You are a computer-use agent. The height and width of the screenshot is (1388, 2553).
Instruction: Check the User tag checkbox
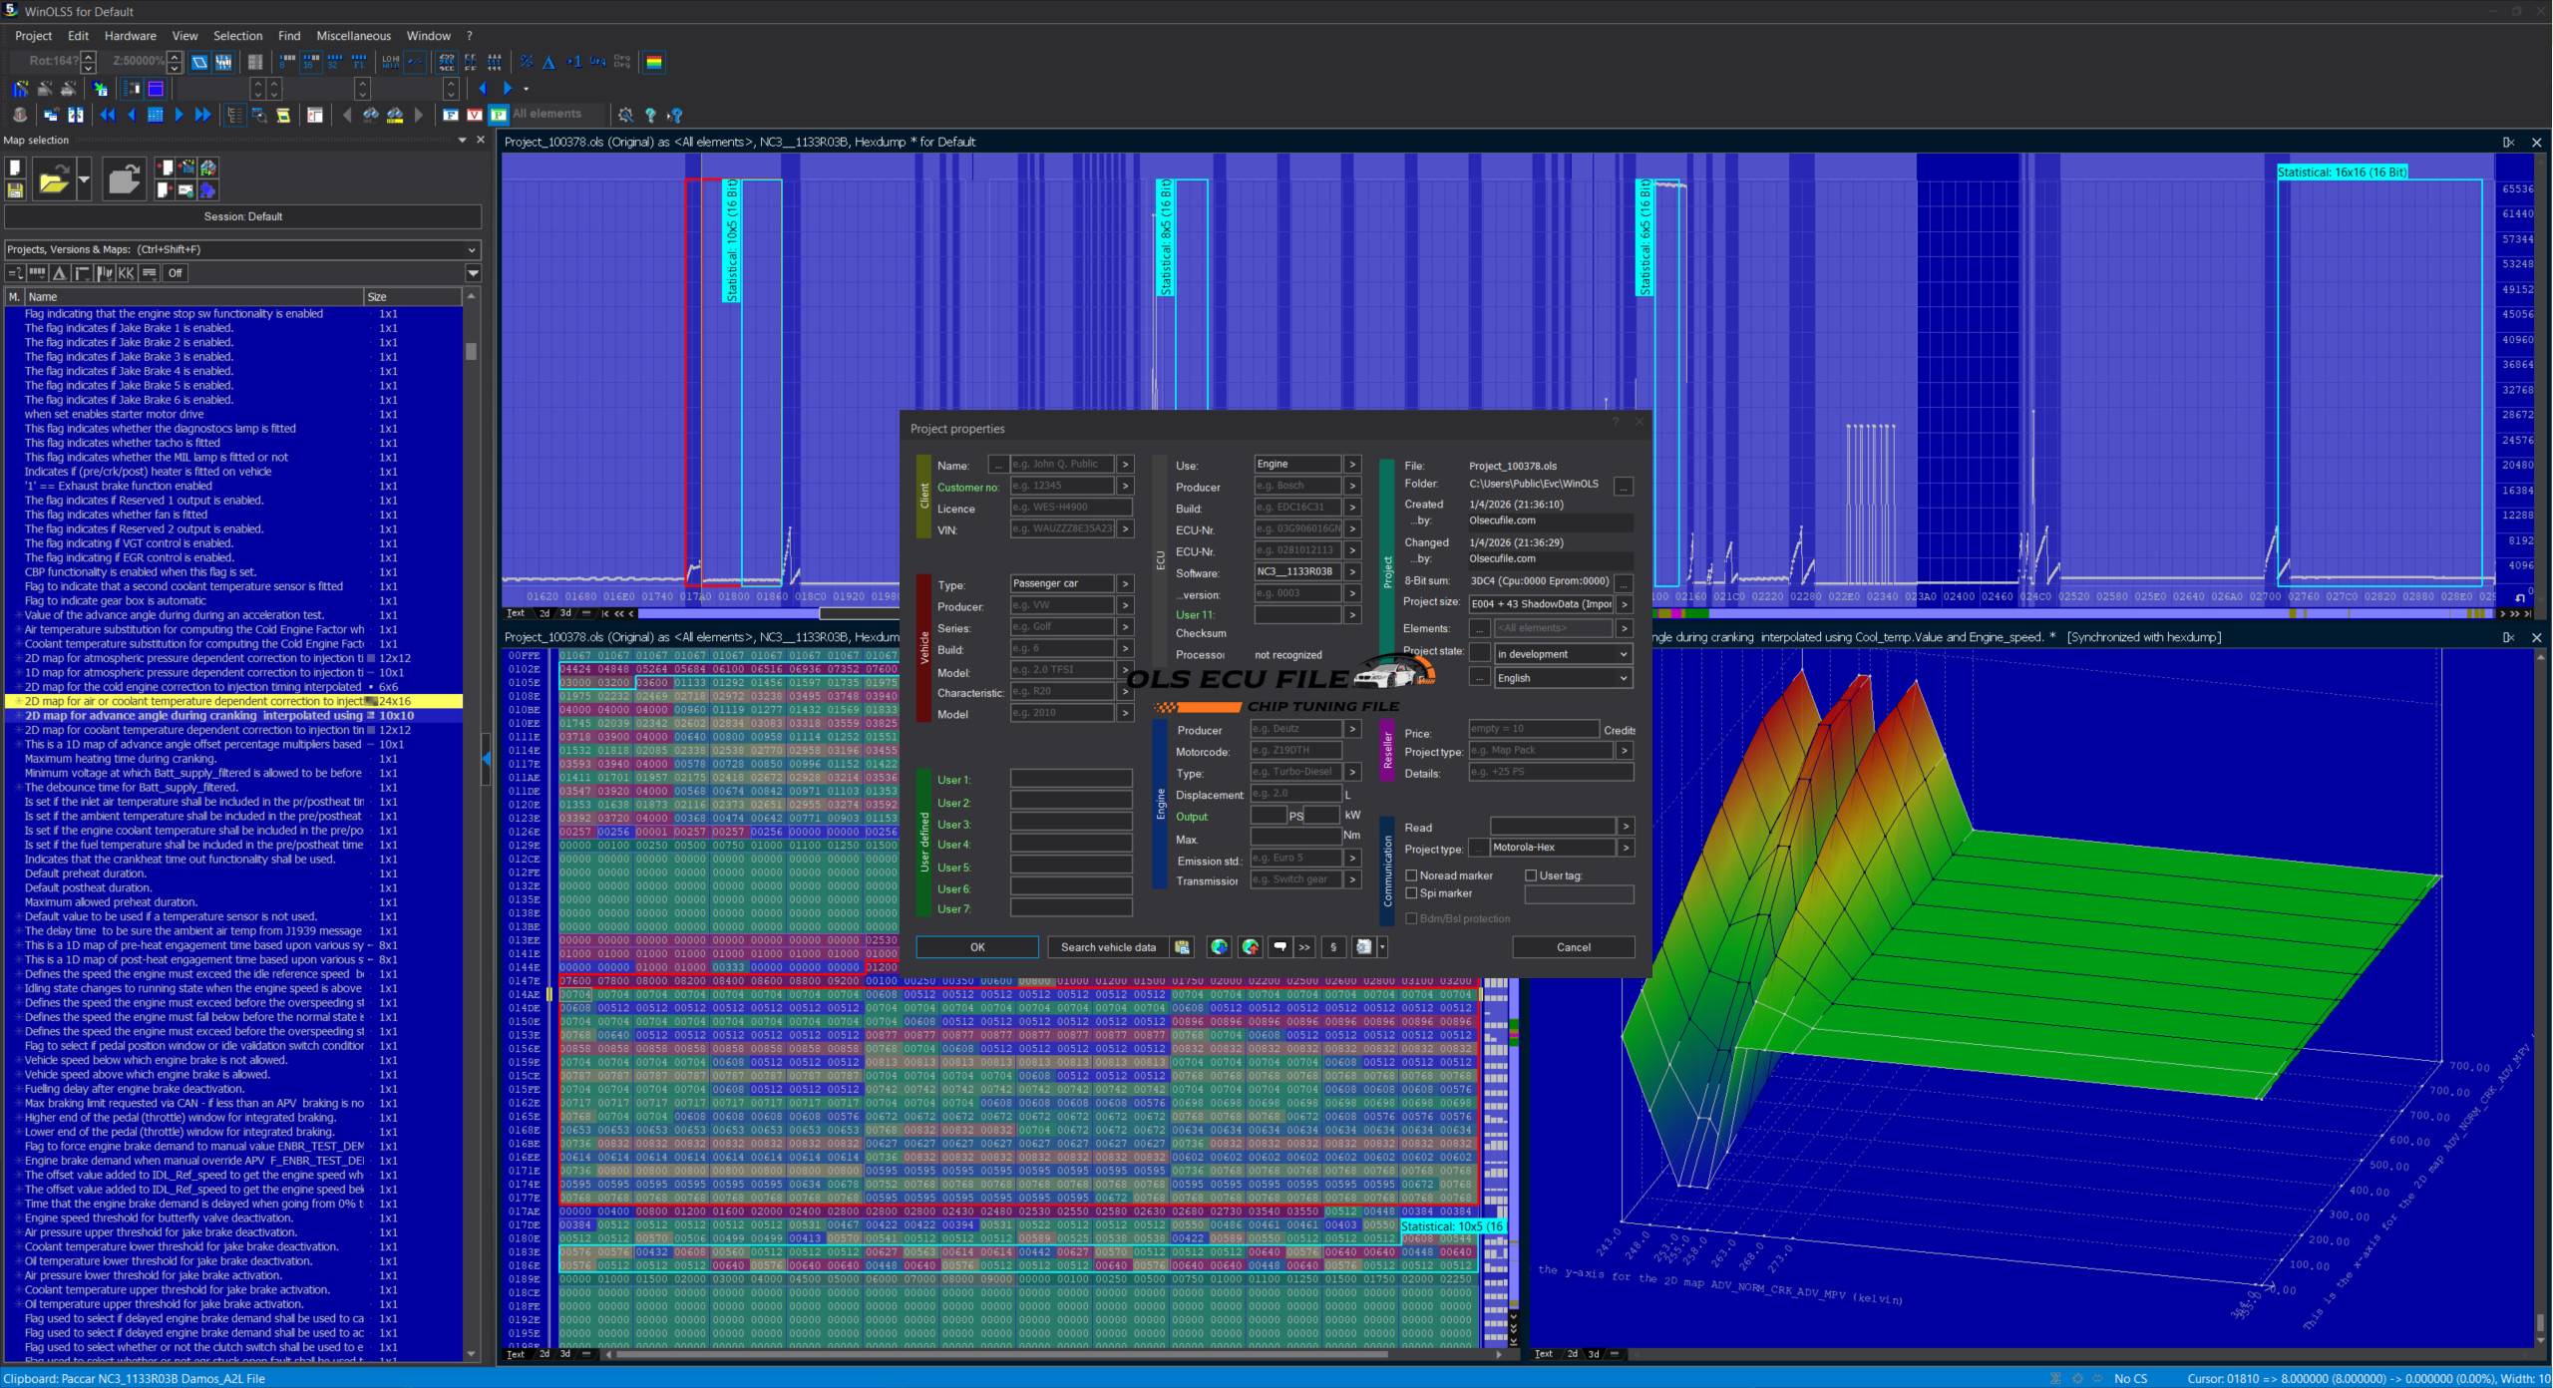pyautogui.click(x=1531, y=875)
